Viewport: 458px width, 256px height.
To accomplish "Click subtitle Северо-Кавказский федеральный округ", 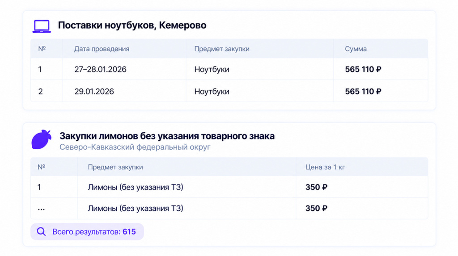I will coord(135,147).
